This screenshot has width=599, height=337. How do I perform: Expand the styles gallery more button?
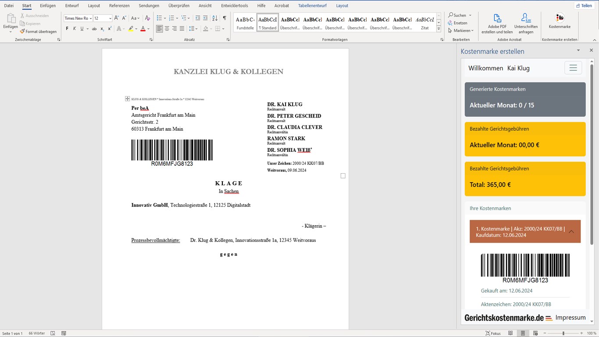[439, 29]
